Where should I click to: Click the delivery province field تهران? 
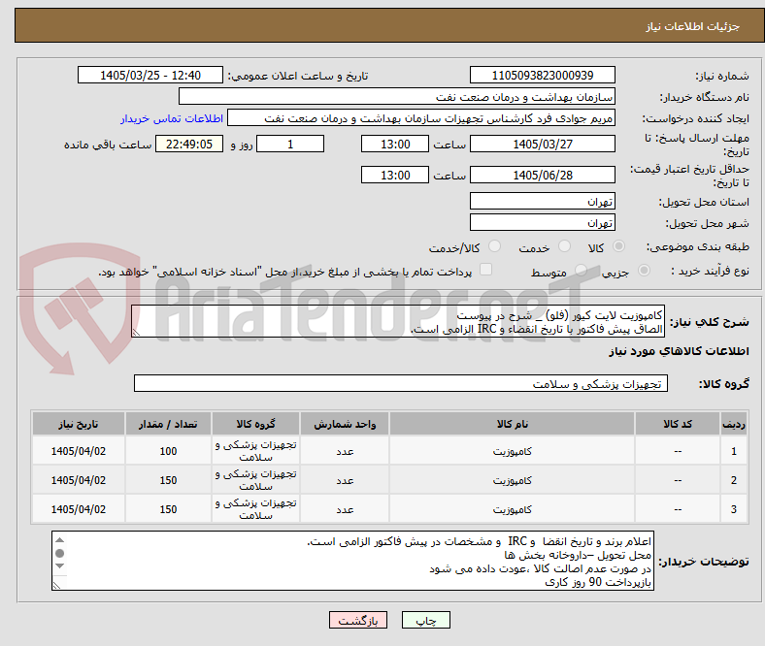543,201
